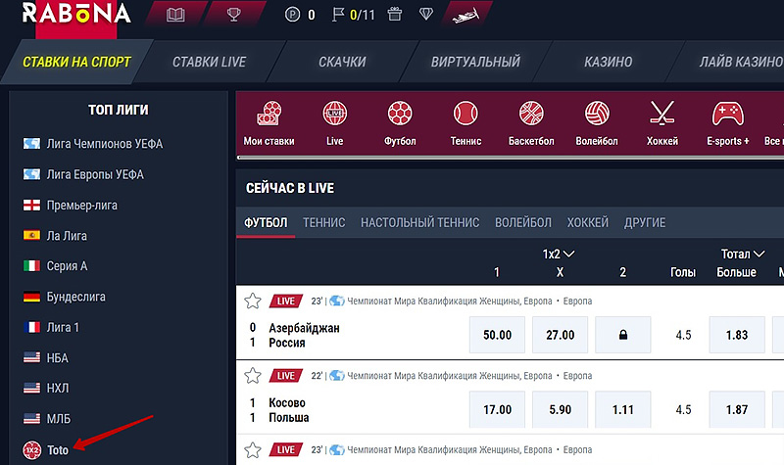Open the gift box icon
784x465 pixels.
tap(395, 15)
